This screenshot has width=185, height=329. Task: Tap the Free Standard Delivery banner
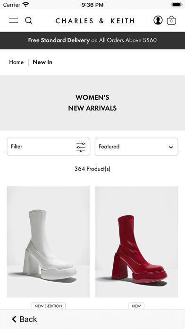tap(92, 40)
